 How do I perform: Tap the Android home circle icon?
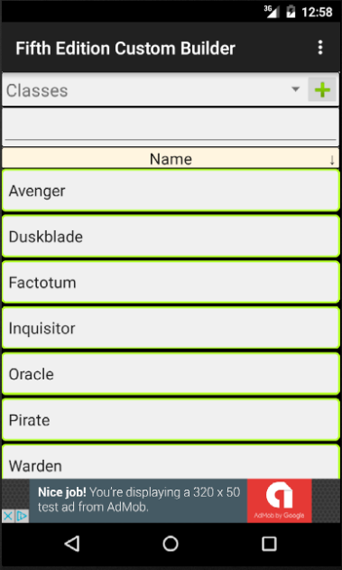(x=171, y=544)
